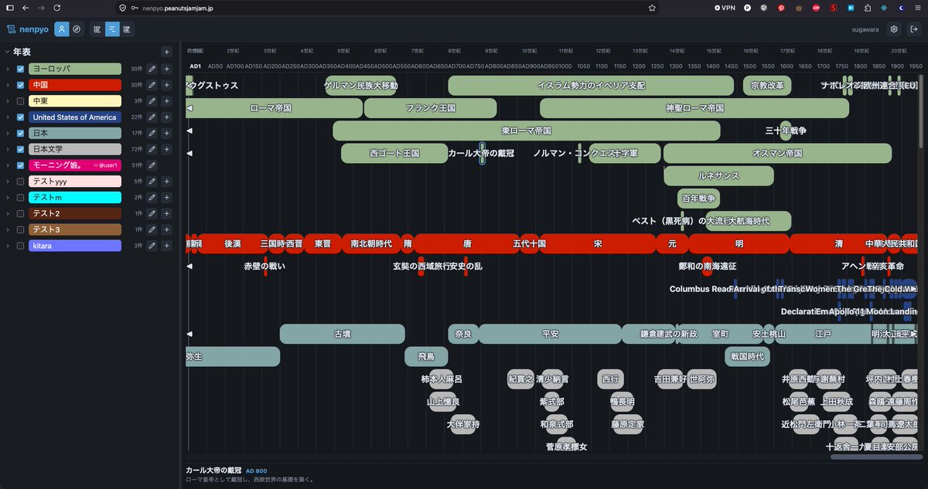Select the 東ローマ帝国 timeline bar

pyautogui.click(x=526, y=131)
